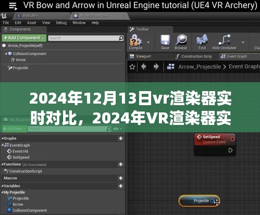260x215 pixels.
Task: Open the Window menu
Action: click(79, 23)
